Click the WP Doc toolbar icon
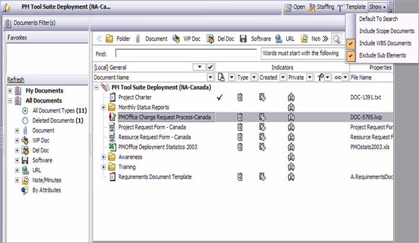Screen dimensions: 419x243 176,39
